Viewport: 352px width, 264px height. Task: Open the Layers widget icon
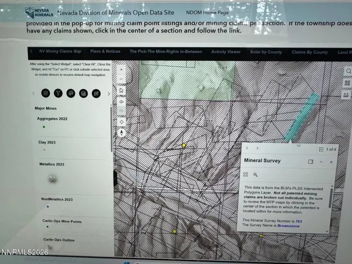click(x=46, y=93)
